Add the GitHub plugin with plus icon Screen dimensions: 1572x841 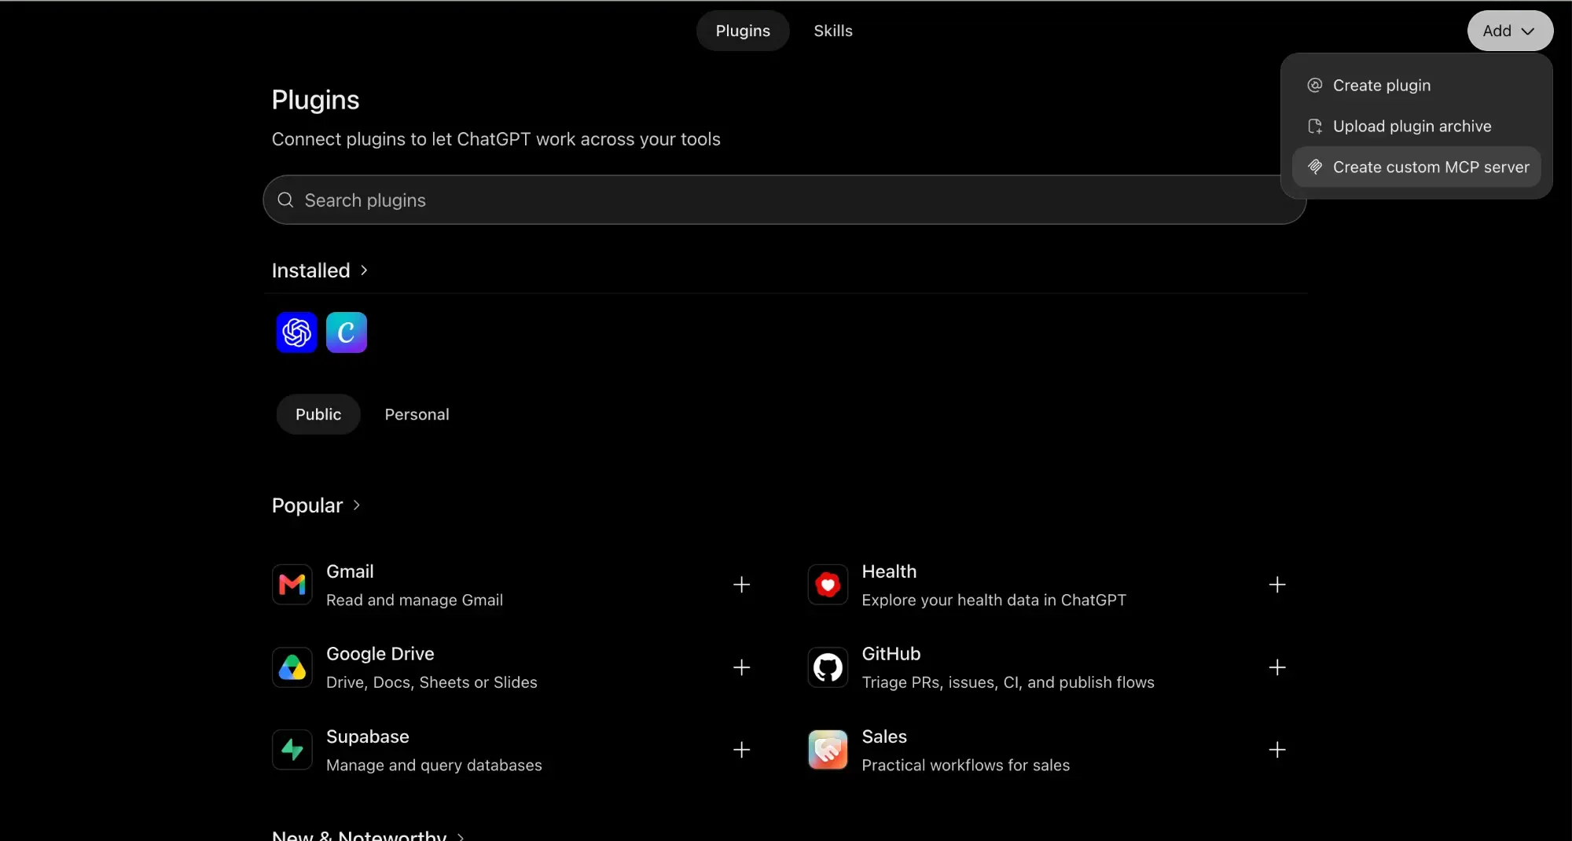tap(1277, 667)
